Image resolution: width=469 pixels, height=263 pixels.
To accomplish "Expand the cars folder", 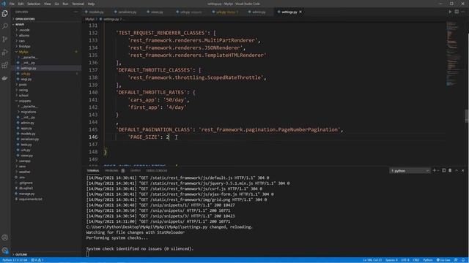I will tap(22, 41).
